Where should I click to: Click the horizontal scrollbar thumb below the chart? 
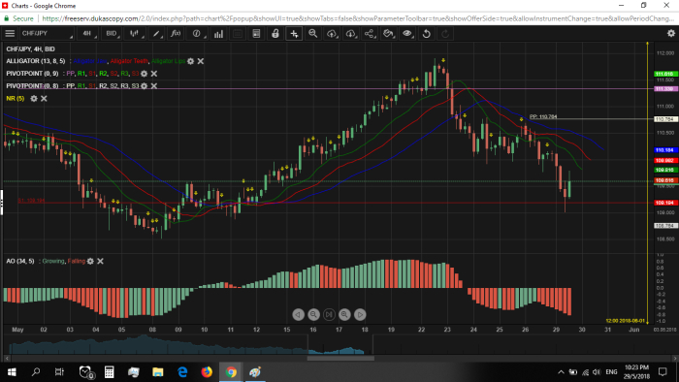click(340, 358)
